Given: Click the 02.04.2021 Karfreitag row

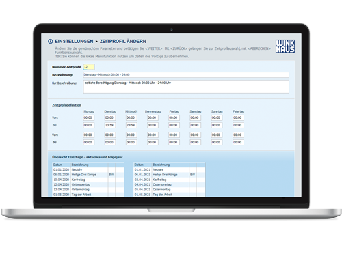Looking at the screenshot, I should [170, 180].
